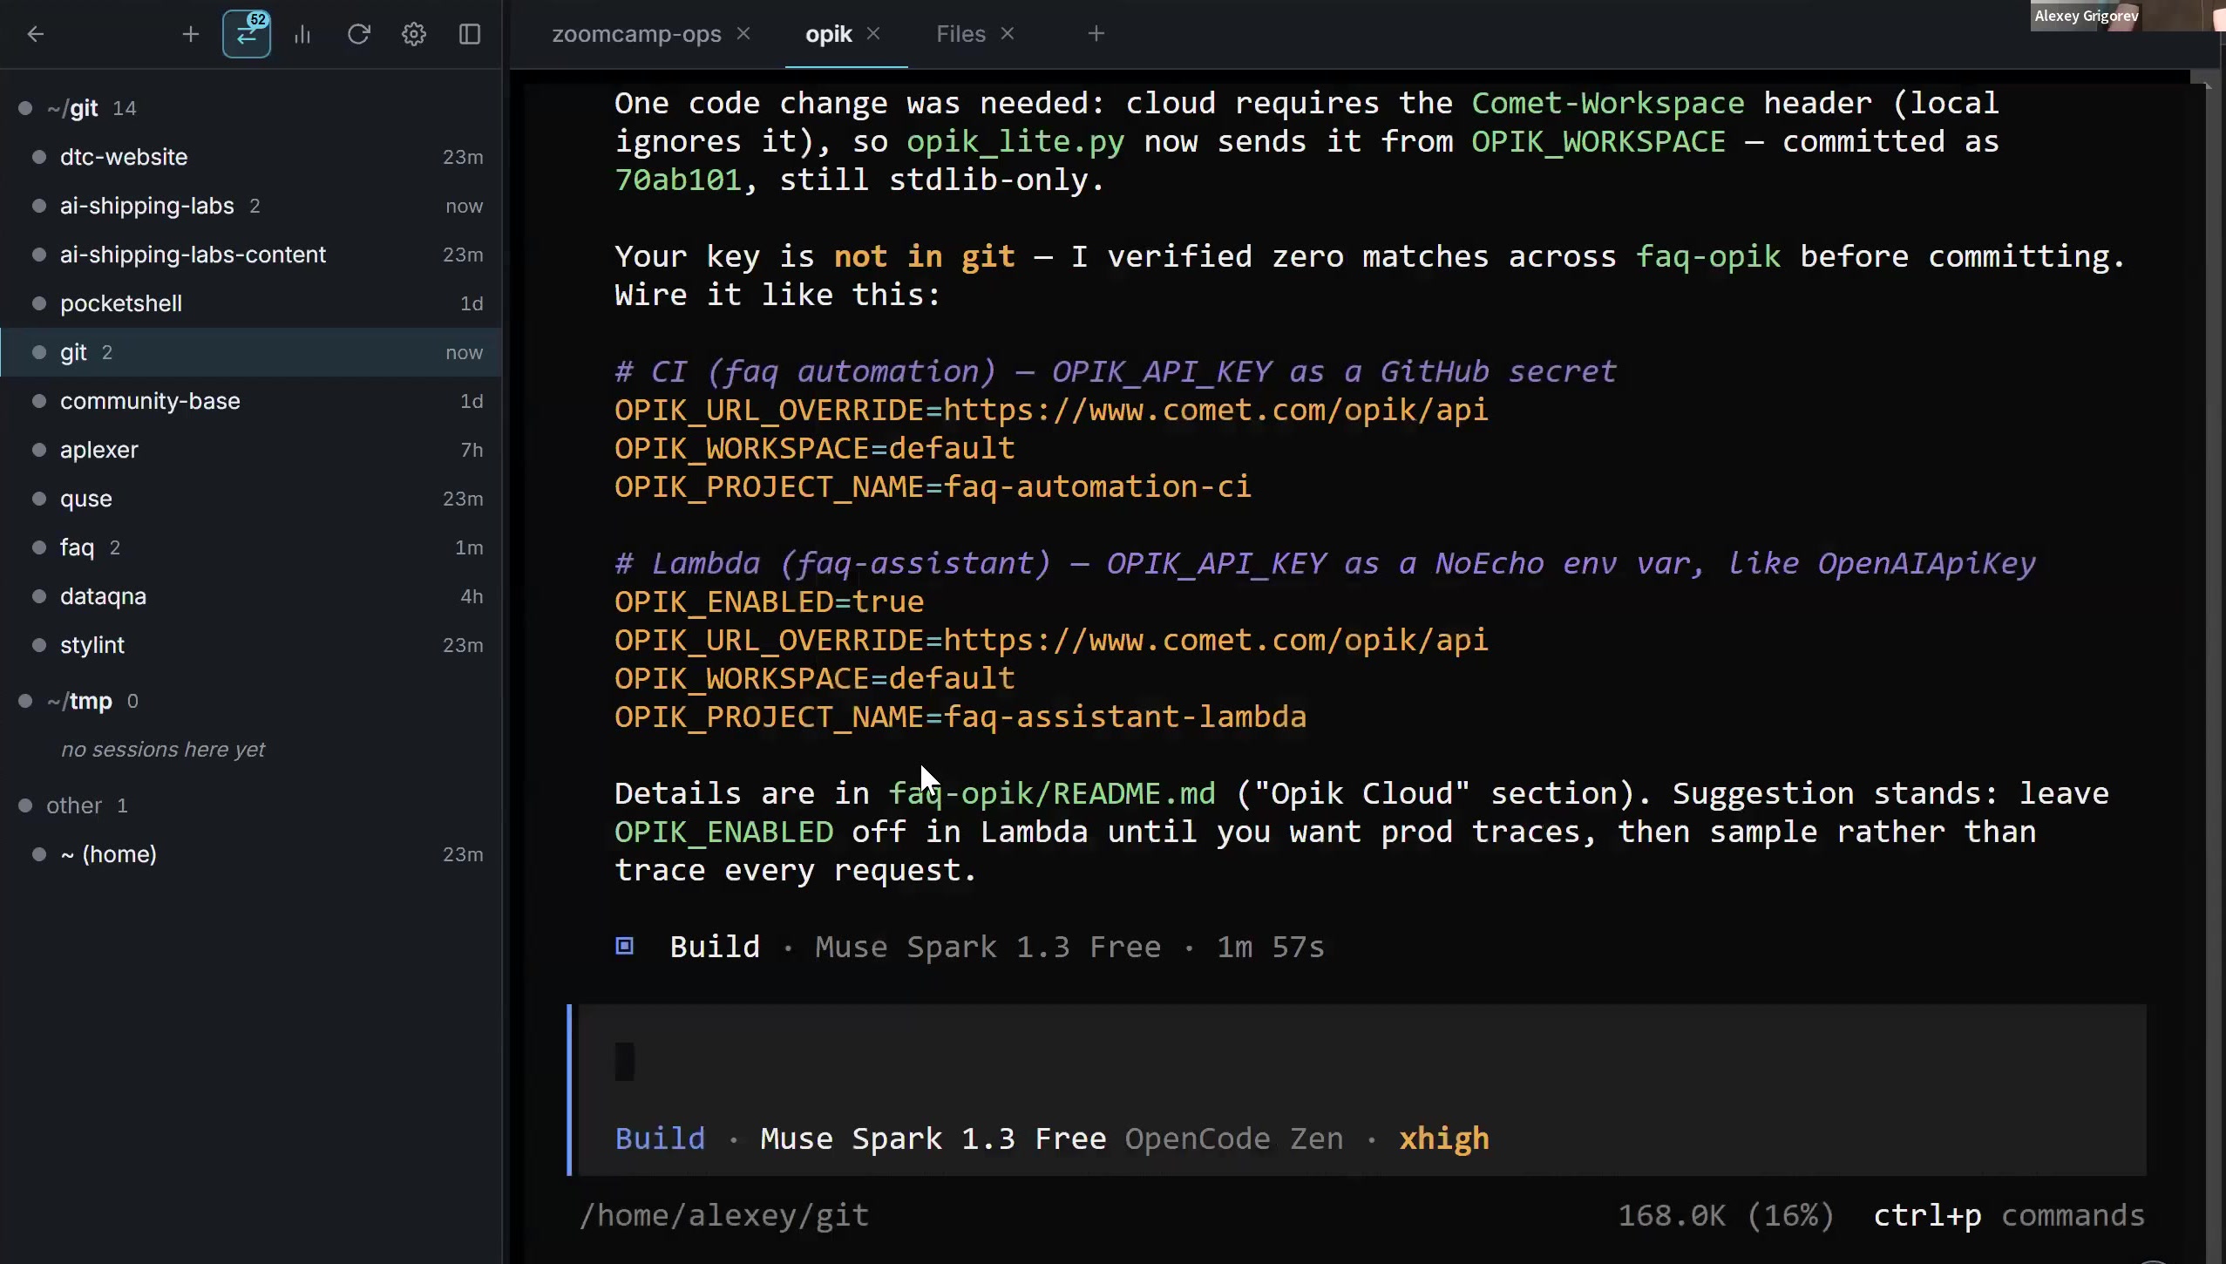Click the 168.0K (16%) context usage
This screenshot has width=2226, height=1264.
1726,1215
